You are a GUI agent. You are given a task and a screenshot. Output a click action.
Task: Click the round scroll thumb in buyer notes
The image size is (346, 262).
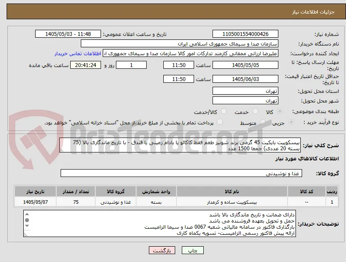(27, 220)
